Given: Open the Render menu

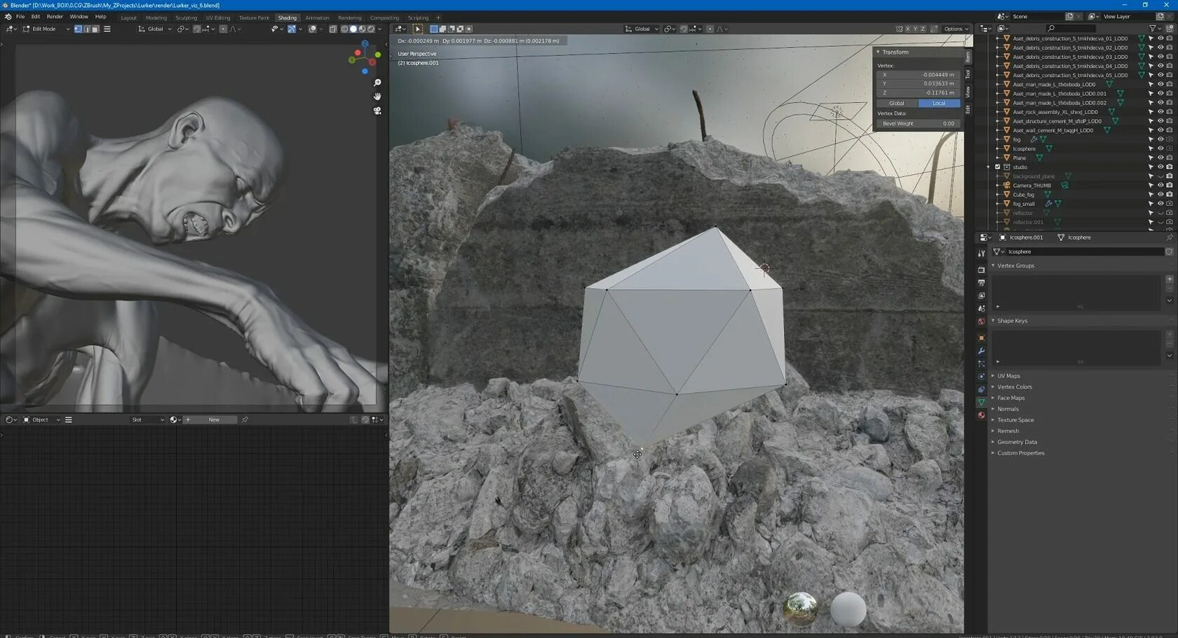Looking at the screenshot, I should pos(55,17).
